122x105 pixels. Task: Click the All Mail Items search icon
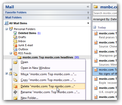(x=6, y=23)
